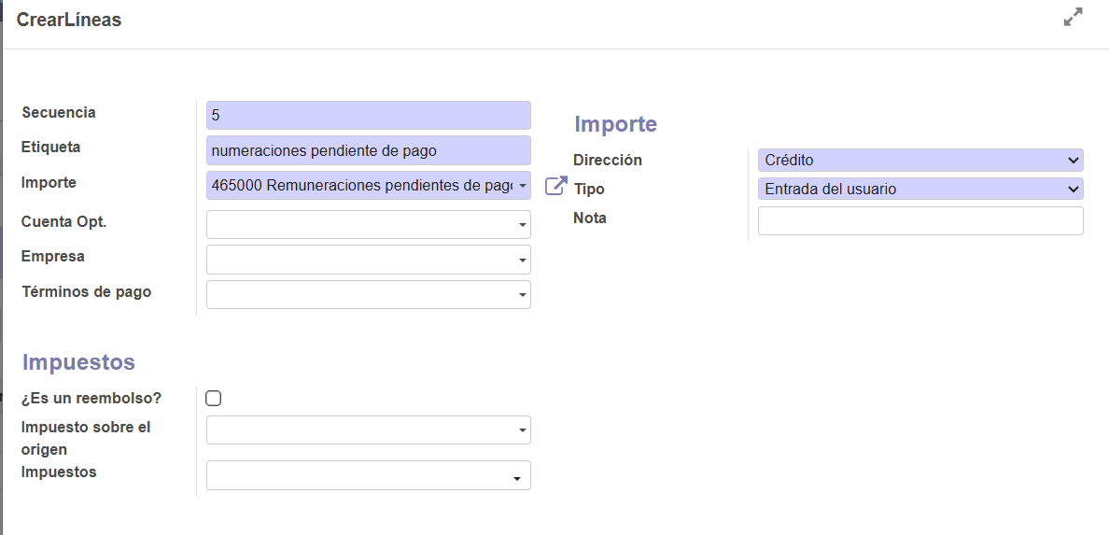Click into the Secuencia field showing 5

coord(368,116)
